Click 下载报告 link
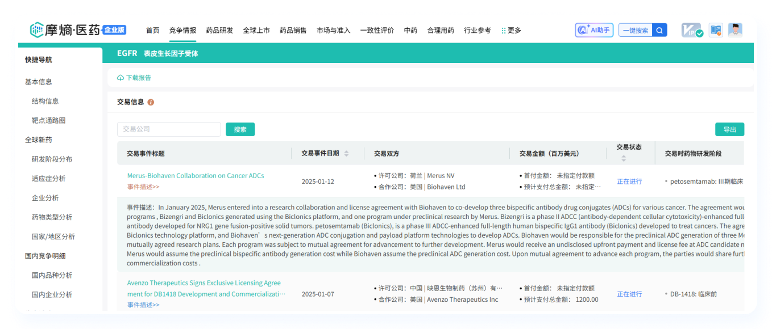Image resolution: width=772 pixels, height=329 pixels. point(134,78)
